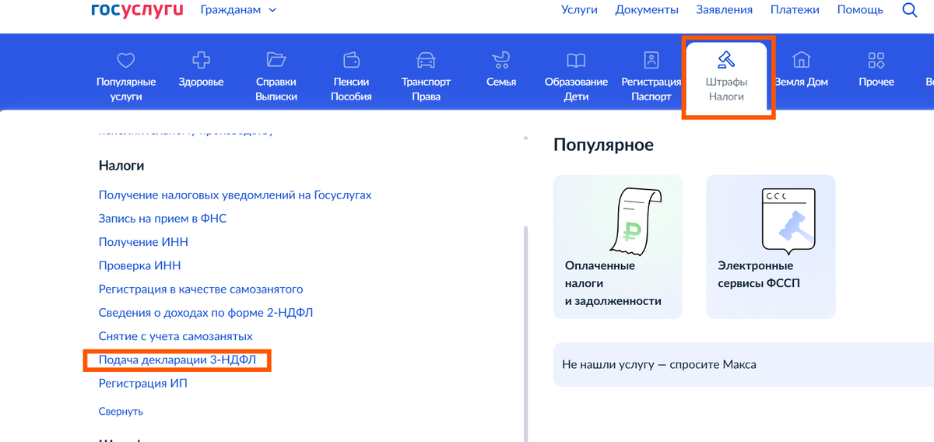The height and width of the screenshot is (442, 934).
Task: Switch to Здоровье category label
Action: click(201, 82)
